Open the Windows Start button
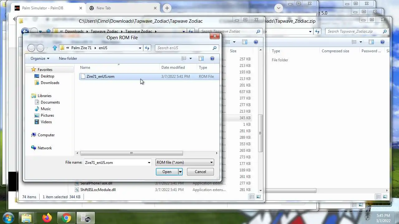The height and width of the screenshot is (224, 399). (x=8, y=218)
